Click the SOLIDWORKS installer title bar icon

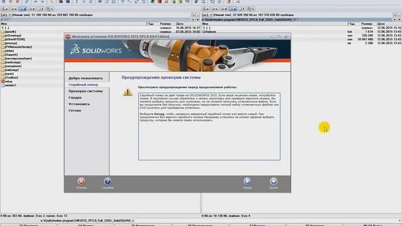68,36
